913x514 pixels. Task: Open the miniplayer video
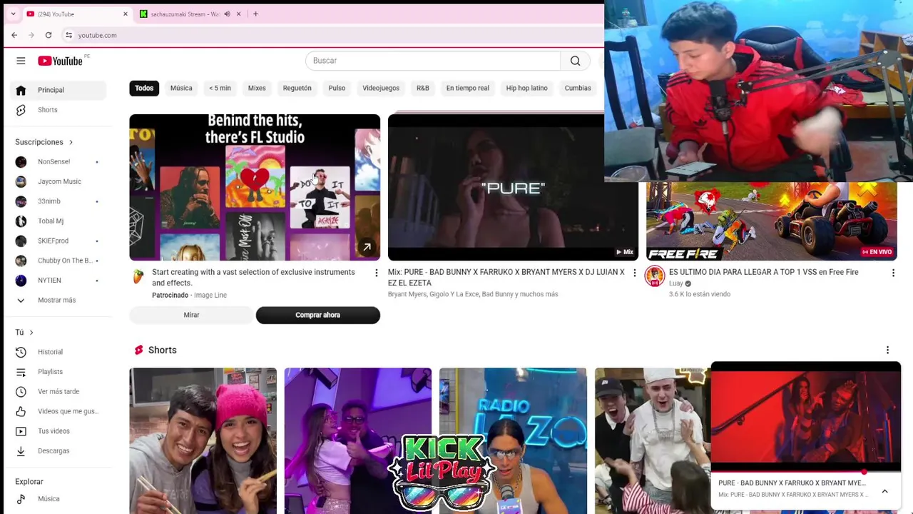pos(806,416)
